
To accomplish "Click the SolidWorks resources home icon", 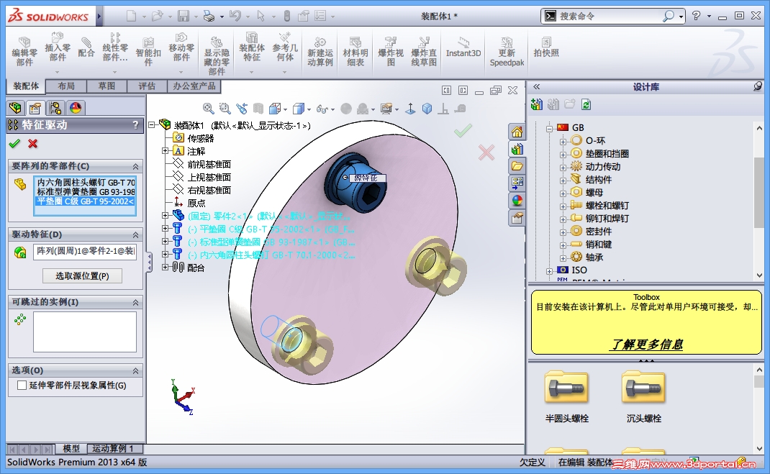I will click(x=517, y=132).
